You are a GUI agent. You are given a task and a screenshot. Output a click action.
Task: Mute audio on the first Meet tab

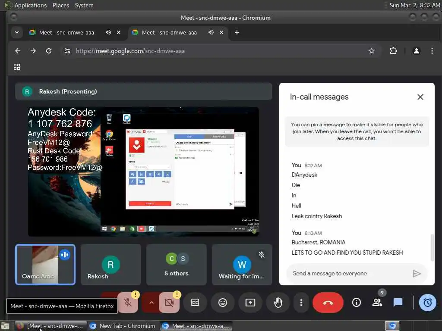point(108,32)
